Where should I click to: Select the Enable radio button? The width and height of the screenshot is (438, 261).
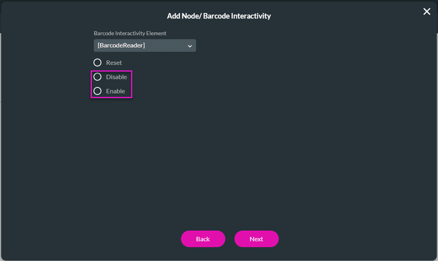click(x=97, y=91)
